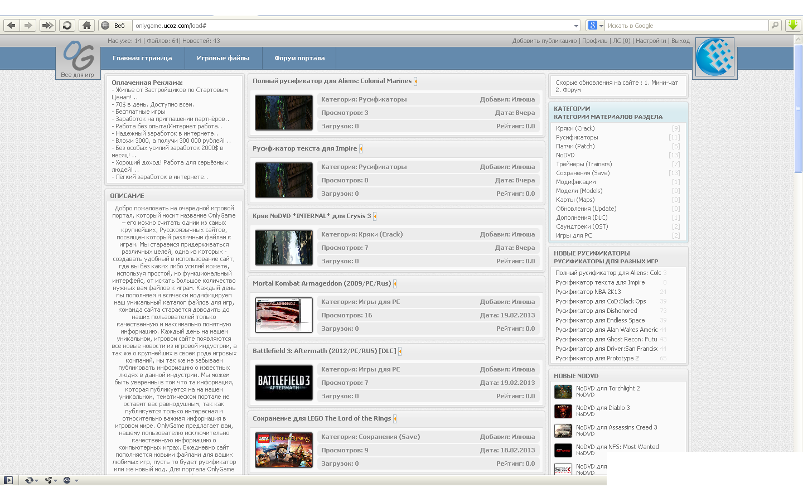Click the Добавить публикацию link

click(544, 41)
